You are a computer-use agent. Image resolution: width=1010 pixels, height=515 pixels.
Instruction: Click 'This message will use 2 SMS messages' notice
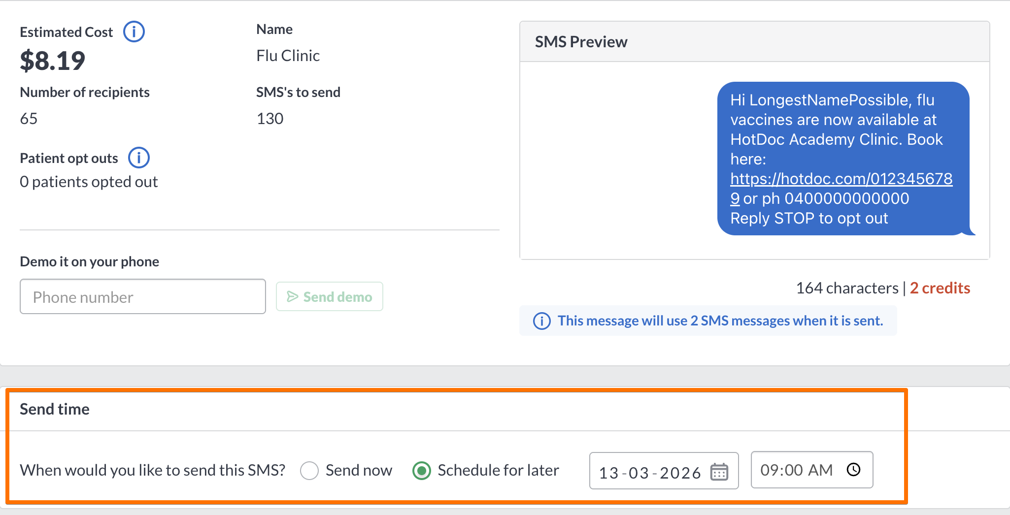[x=708, y=321]
